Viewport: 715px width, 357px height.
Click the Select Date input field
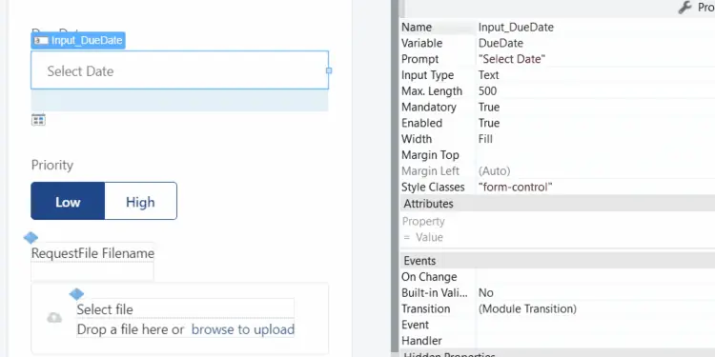pyautogui.click(x=179, y=70)
